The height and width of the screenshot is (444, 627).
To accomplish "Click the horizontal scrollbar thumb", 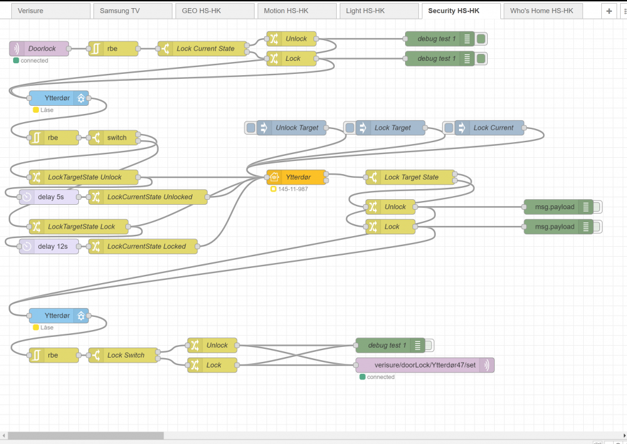I will tap(85, 435).
